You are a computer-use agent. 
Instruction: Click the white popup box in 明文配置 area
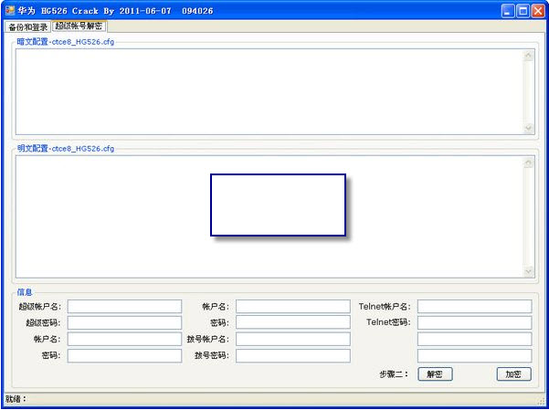click(x=278, y=205)
